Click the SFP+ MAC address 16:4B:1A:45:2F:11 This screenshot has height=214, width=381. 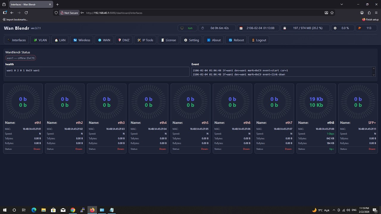coord(367,129)
